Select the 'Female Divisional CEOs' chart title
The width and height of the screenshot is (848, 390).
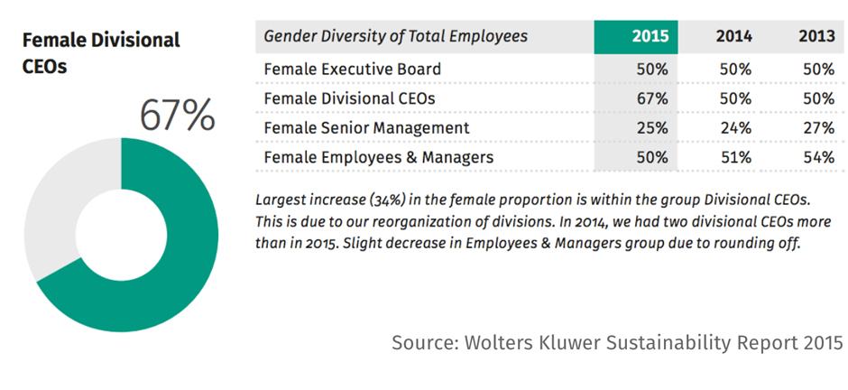pyautogui.click(x=100, y=53)
